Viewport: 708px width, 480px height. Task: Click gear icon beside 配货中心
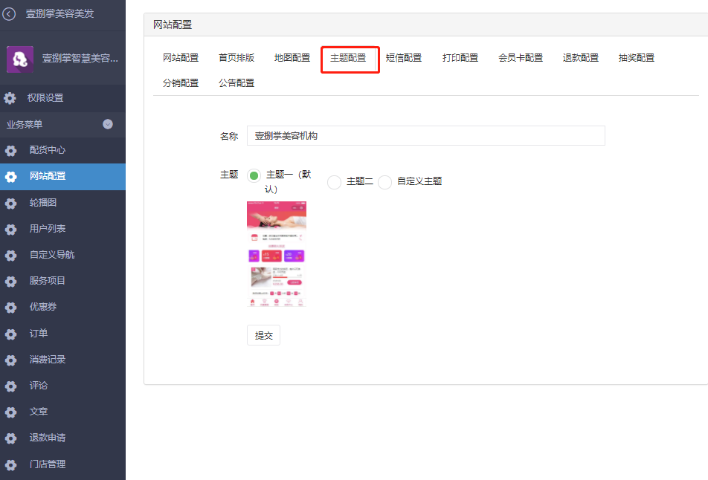tap(11, 150)
